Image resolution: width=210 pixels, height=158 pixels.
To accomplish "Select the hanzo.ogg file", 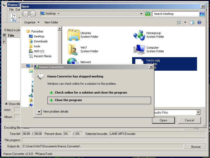I will pyautogui.click(x=165, y=64).
